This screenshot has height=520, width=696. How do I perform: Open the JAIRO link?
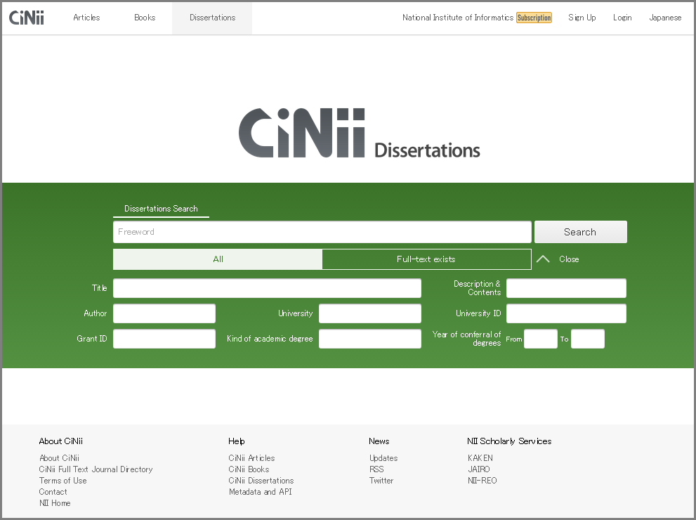[479, 469]
